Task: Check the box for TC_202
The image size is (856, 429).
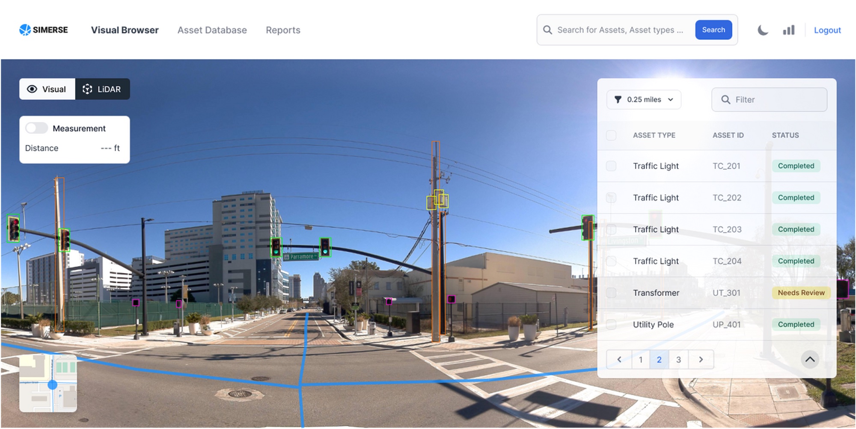Action: [611, 198]
